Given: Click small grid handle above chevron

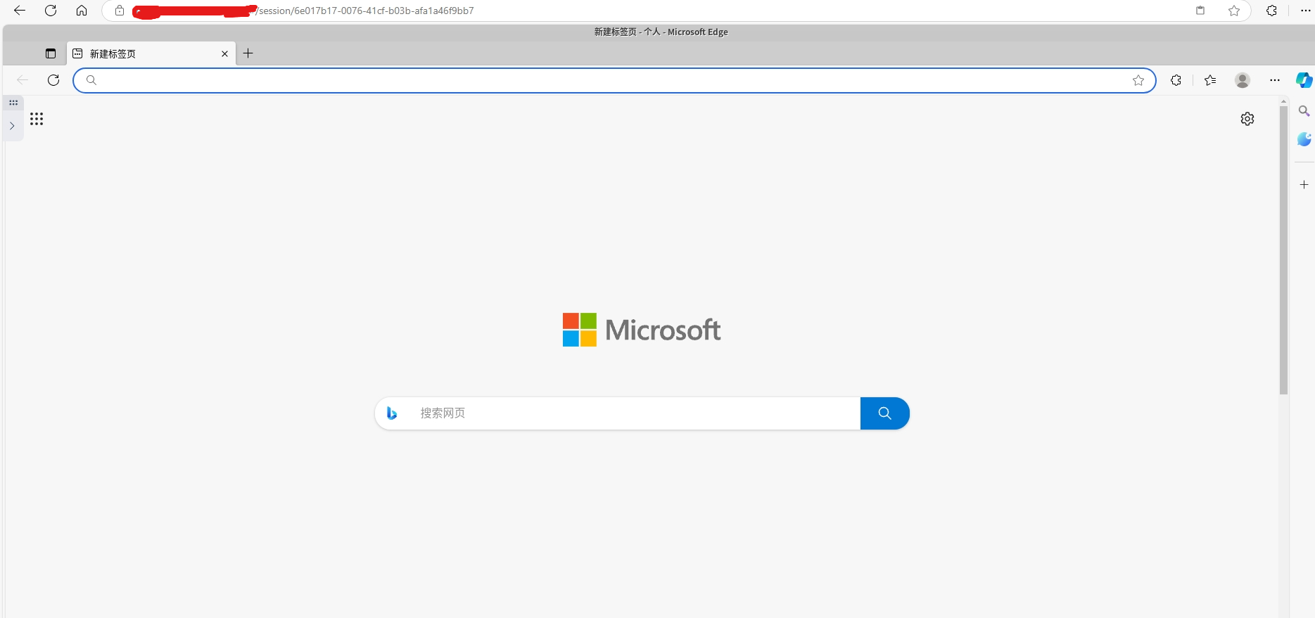Looking at the screenshot, I should (13, 103).
